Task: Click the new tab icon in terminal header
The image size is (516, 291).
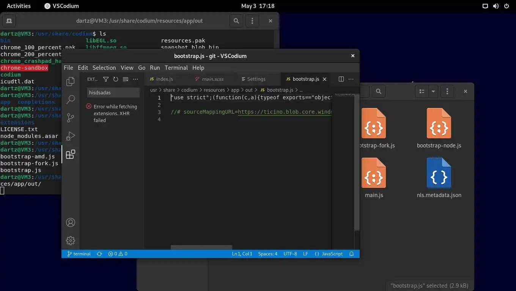Action: (x=9, y=21)
